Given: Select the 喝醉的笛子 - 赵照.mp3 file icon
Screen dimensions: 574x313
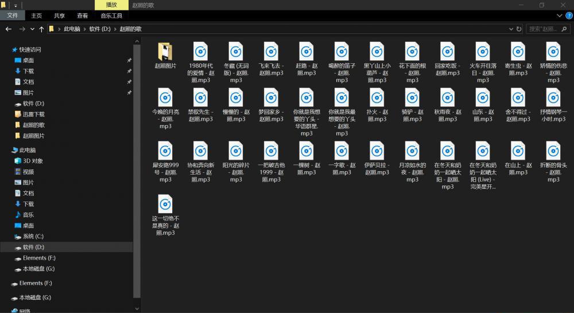Looking at the screenshot, I should pos(342,52).
